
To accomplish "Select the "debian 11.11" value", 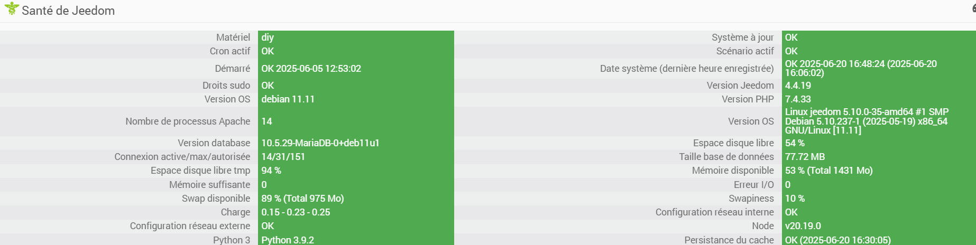I will coord(288,99).
